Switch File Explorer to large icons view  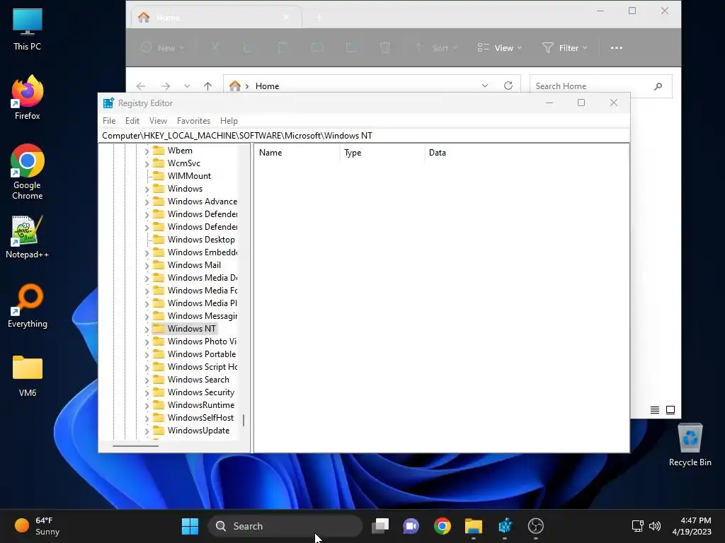coord(670,410)
